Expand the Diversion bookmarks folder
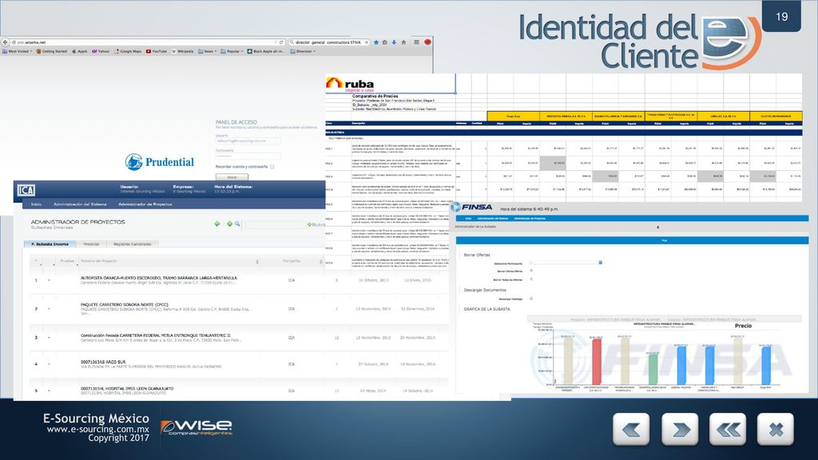The width and height of the screenshot is (818, 460). (x=303, y=51)
